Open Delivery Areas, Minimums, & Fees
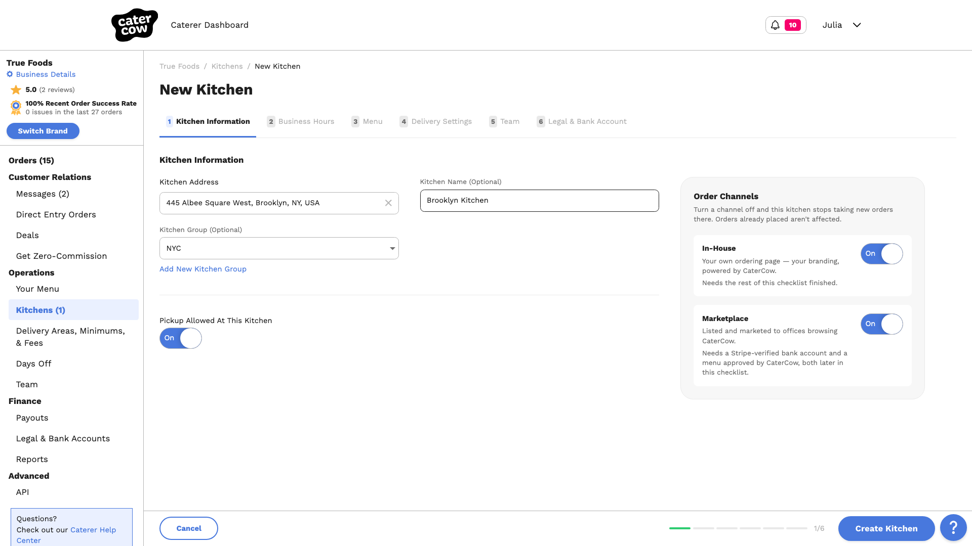Image resolution: width=972 pixels, height=546 pixels. [x=70, y=337]
